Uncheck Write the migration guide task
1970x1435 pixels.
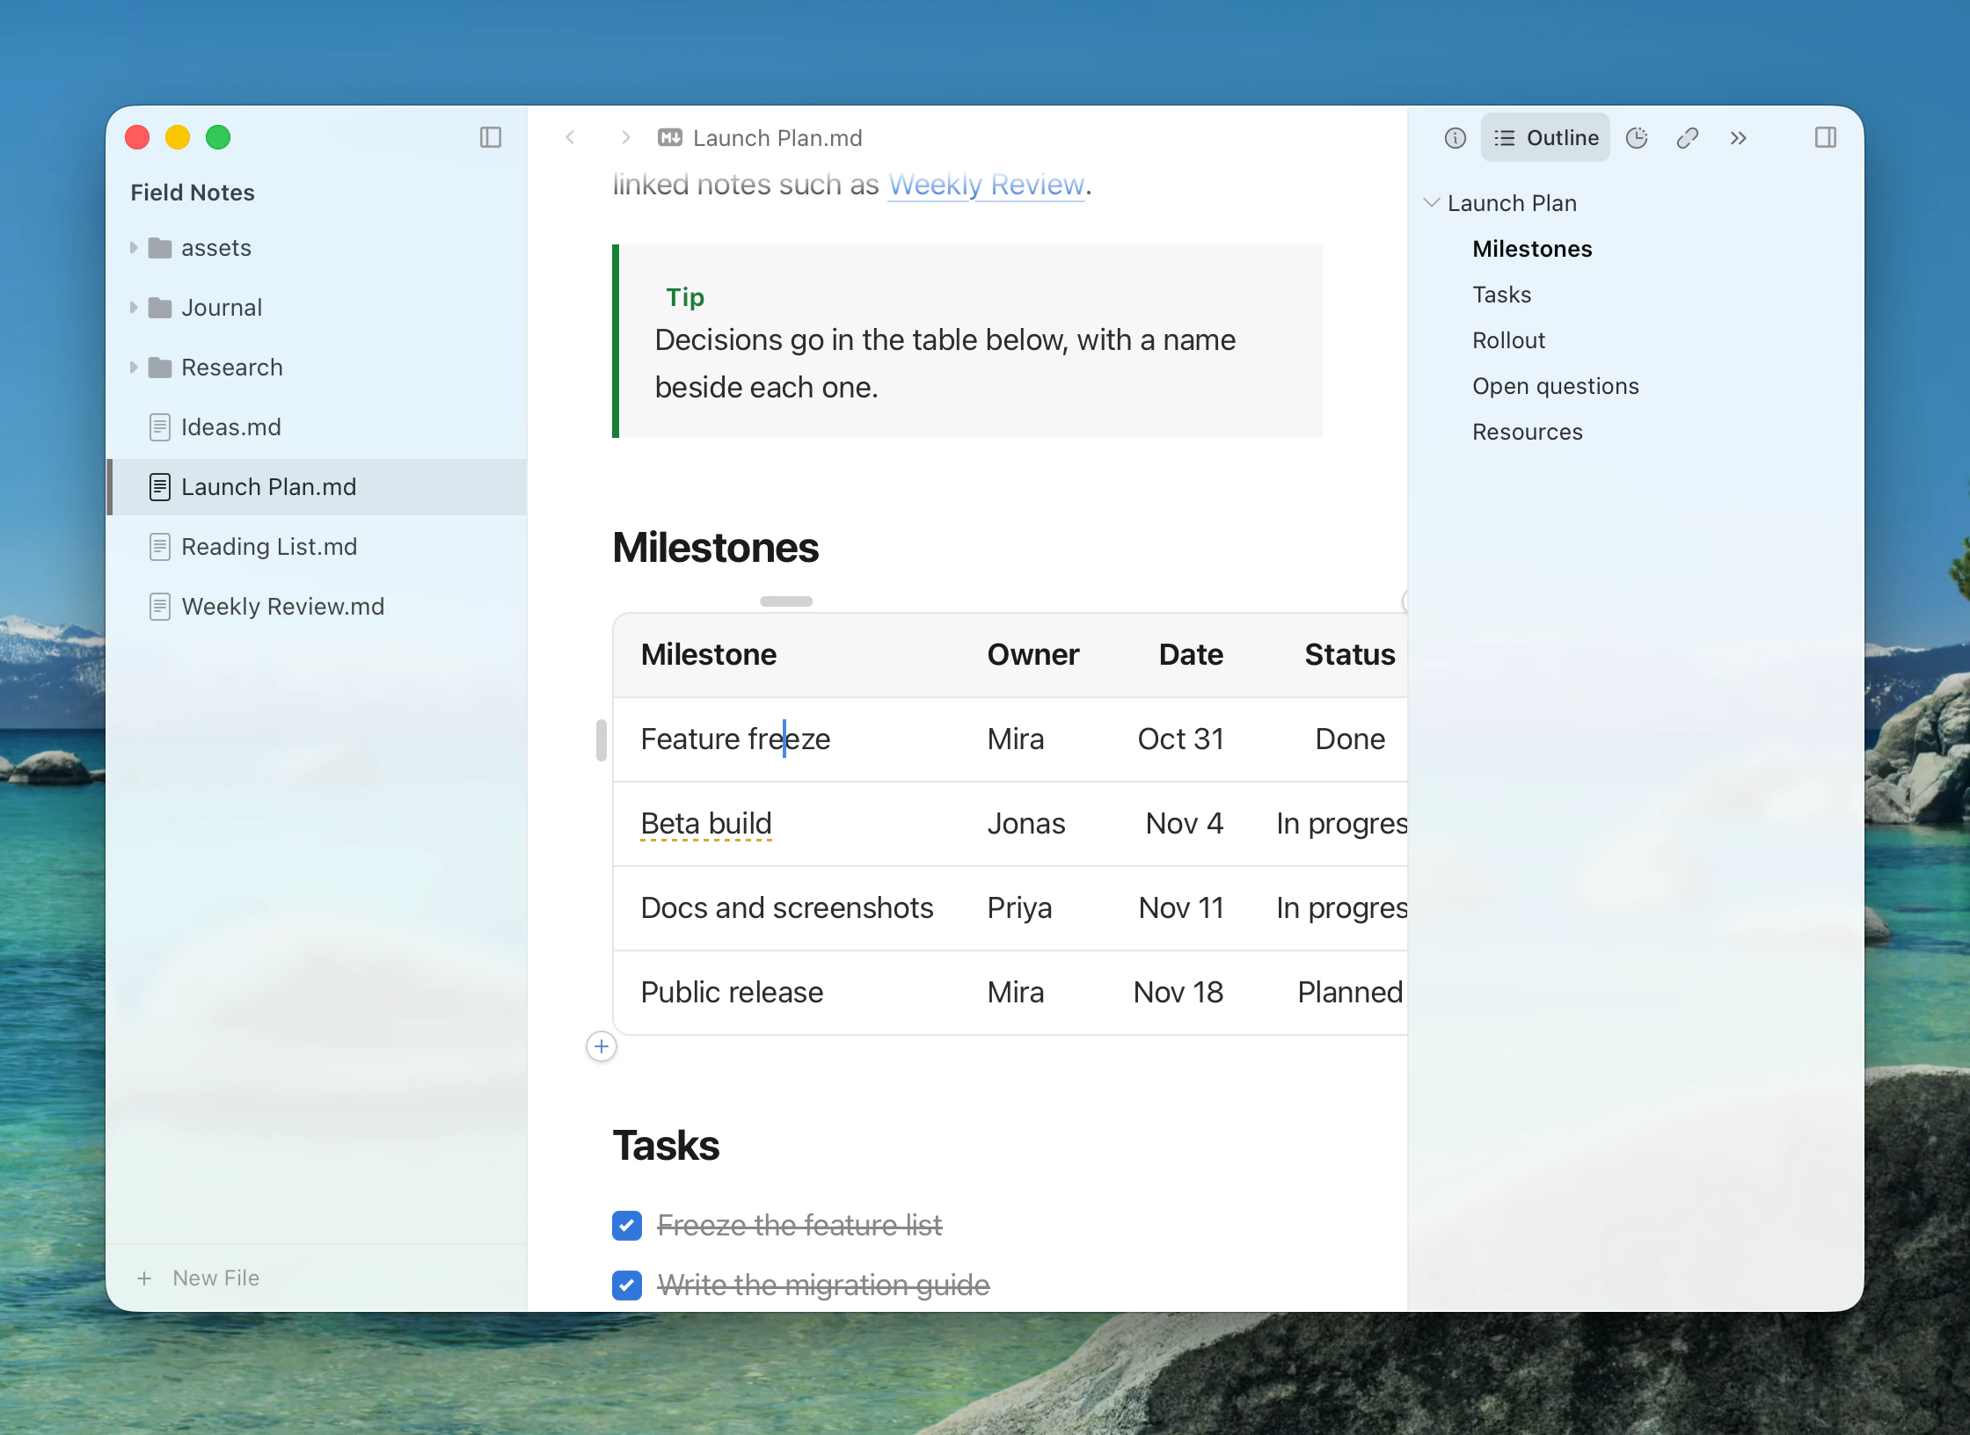(x=627, y=1285)
